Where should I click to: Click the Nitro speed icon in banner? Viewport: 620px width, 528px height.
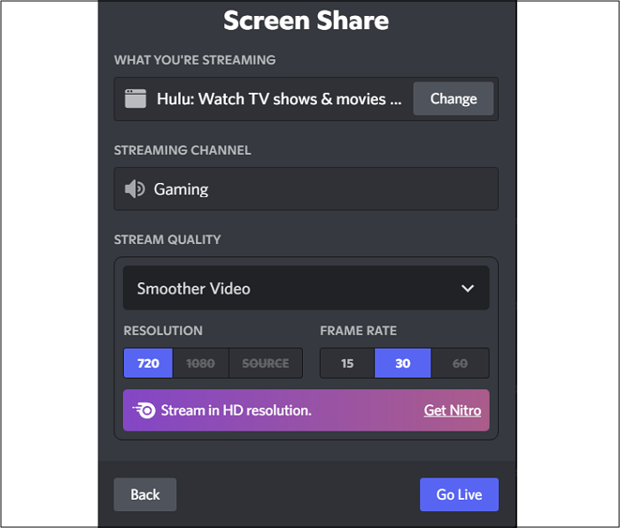coord(143,410)
